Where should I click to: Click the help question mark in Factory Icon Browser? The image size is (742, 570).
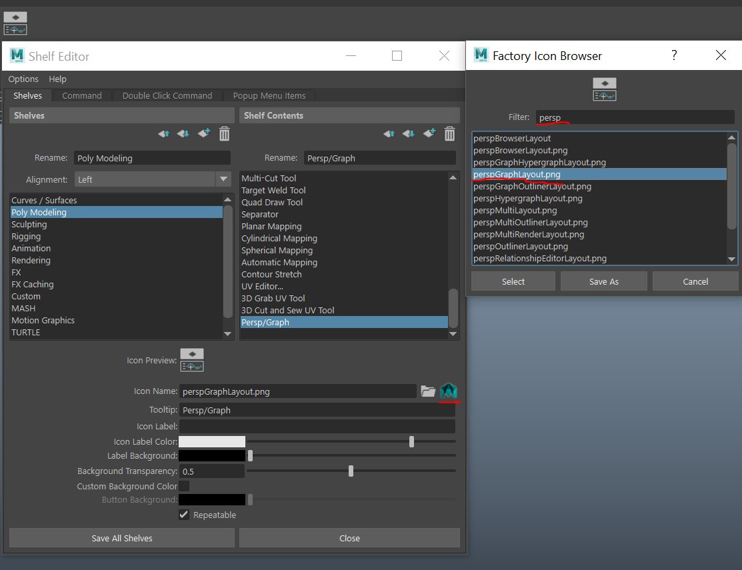(674, 55)
